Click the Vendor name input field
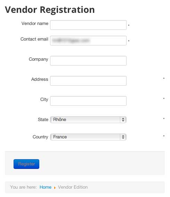This screenshot has height=197, width=170. (x=88, y=25)
